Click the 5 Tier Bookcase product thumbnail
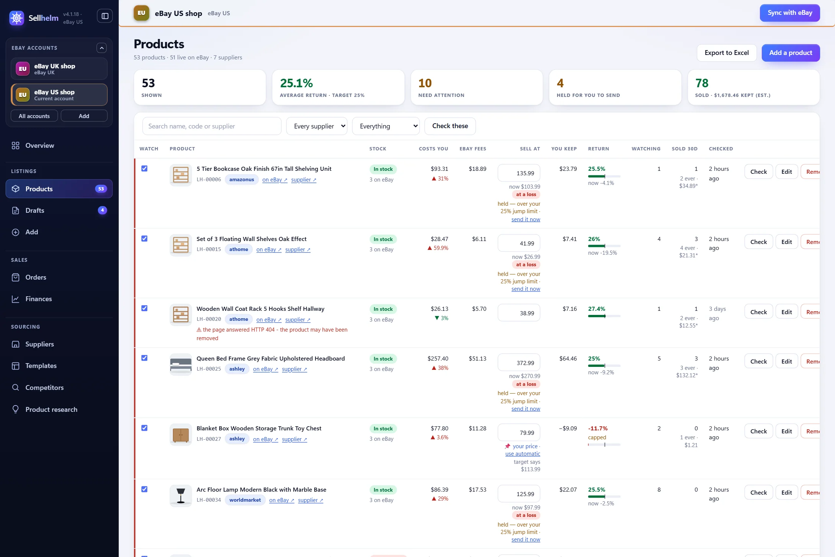The image size is (835, 557). [x=181, y=175]
